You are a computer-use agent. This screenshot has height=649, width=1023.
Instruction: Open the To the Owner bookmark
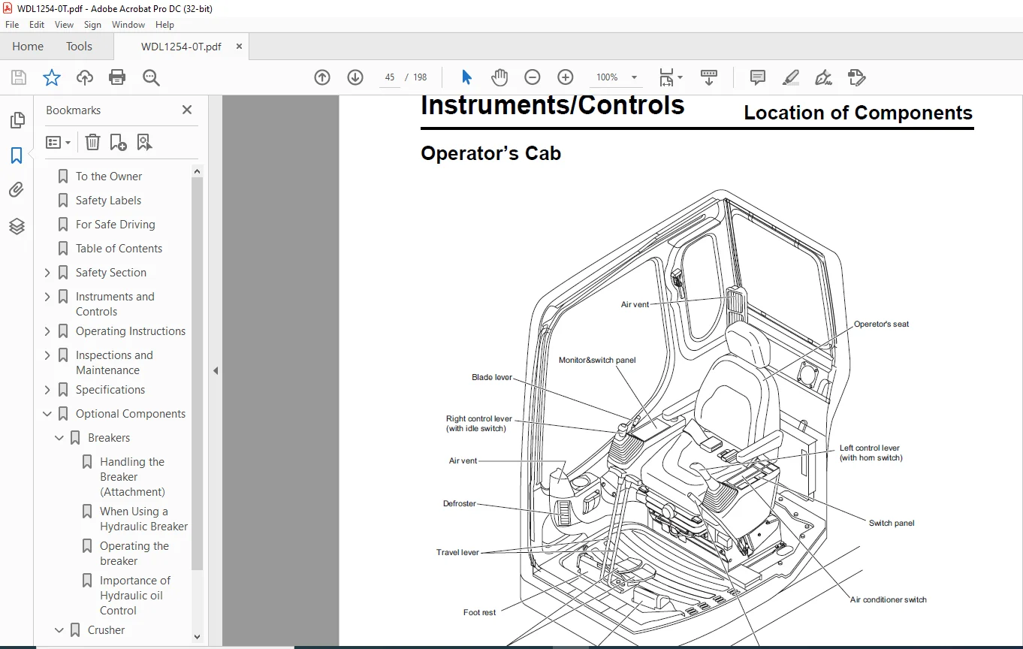point(109,177)
